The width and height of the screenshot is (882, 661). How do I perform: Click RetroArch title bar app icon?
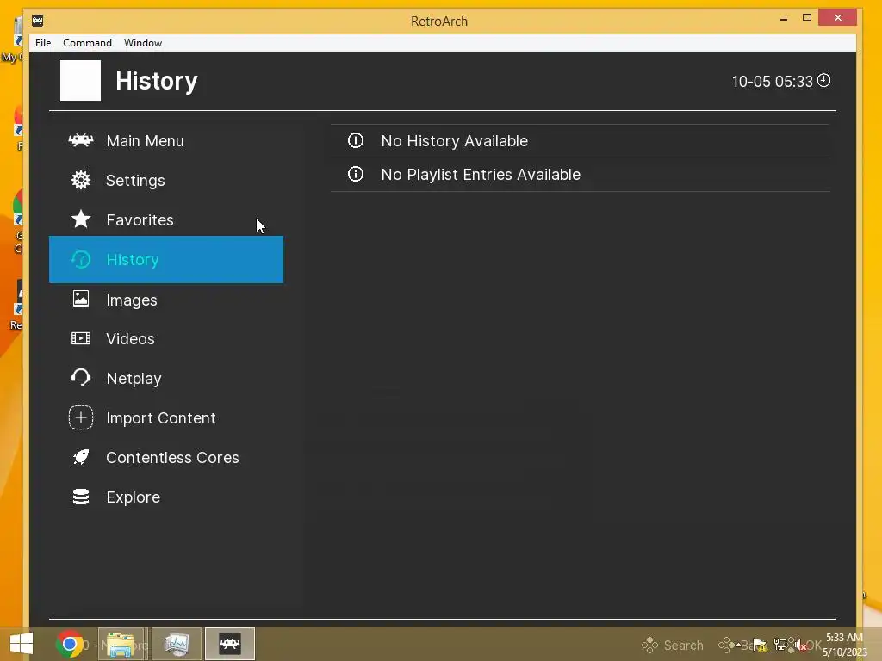[38, 21]
